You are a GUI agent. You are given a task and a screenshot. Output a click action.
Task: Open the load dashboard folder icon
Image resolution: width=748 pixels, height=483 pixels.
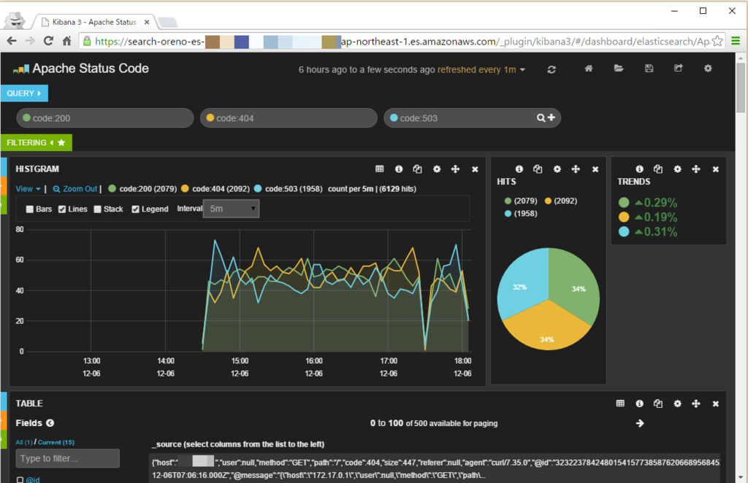pyautogui.click(x=619, y=69)
